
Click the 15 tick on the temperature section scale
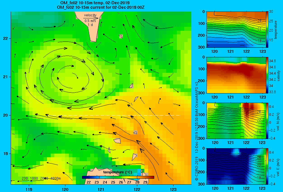(x=271, y=40)
